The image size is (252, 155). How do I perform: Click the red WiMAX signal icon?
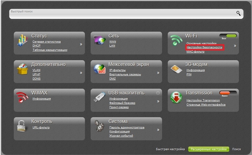pos(23,98)
